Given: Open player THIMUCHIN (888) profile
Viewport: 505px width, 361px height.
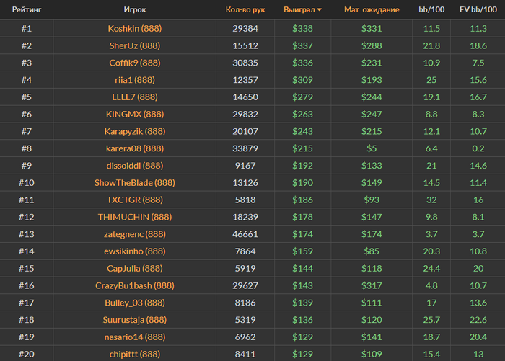Looking at the screenshot, I should (135, 217).
